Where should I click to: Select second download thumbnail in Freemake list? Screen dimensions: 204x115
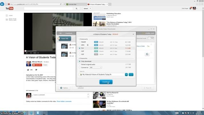pyautogui.click(x=64, y=54)
